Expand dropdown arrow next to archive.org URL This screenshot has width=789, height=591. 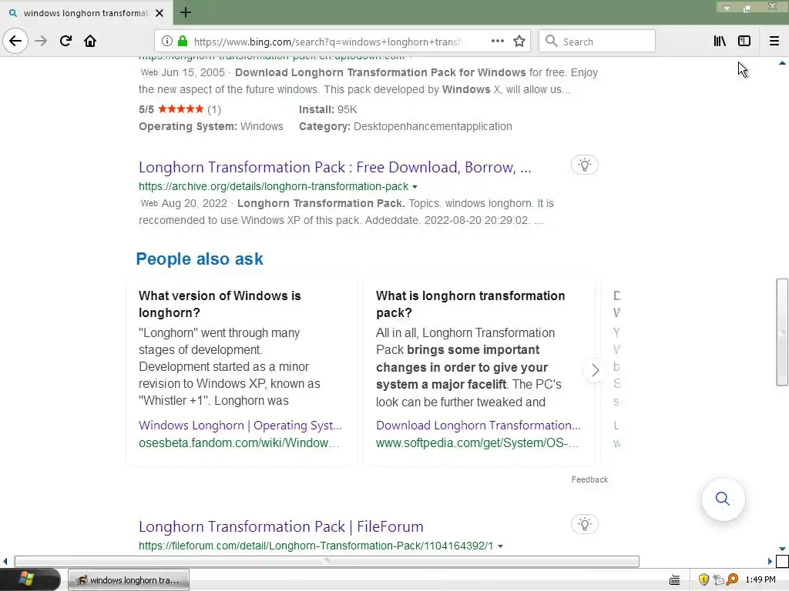click(x=415, y=187)
